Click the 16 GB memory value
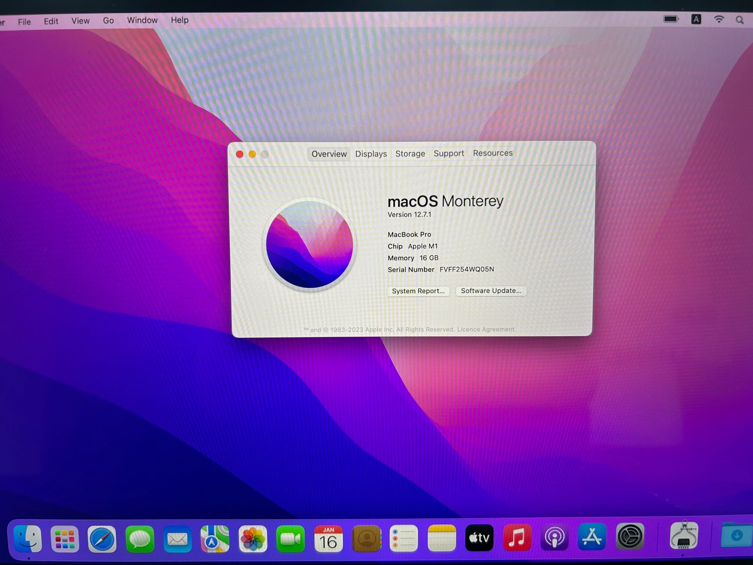The width and height of the screenshot is (753, 565). tap(429, 258)
